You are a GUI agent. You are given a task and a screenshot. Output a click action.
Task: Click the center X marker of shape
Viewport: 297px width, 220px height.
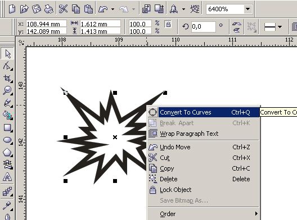point(115,137)
